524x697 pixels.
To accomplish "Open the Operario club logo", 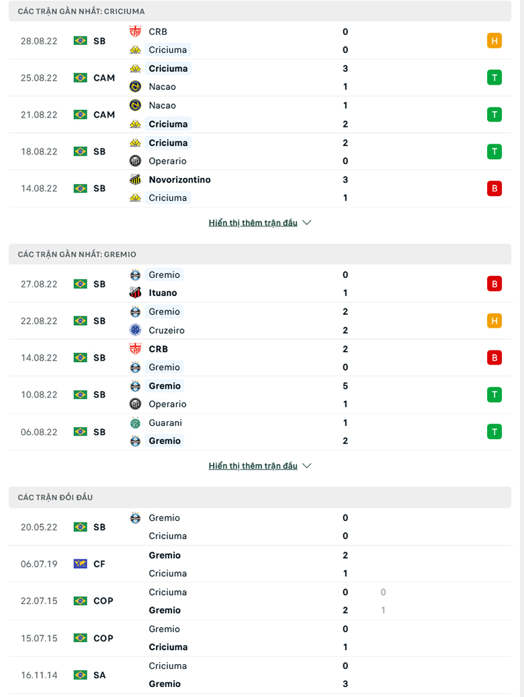I will (x=134, y=160).
